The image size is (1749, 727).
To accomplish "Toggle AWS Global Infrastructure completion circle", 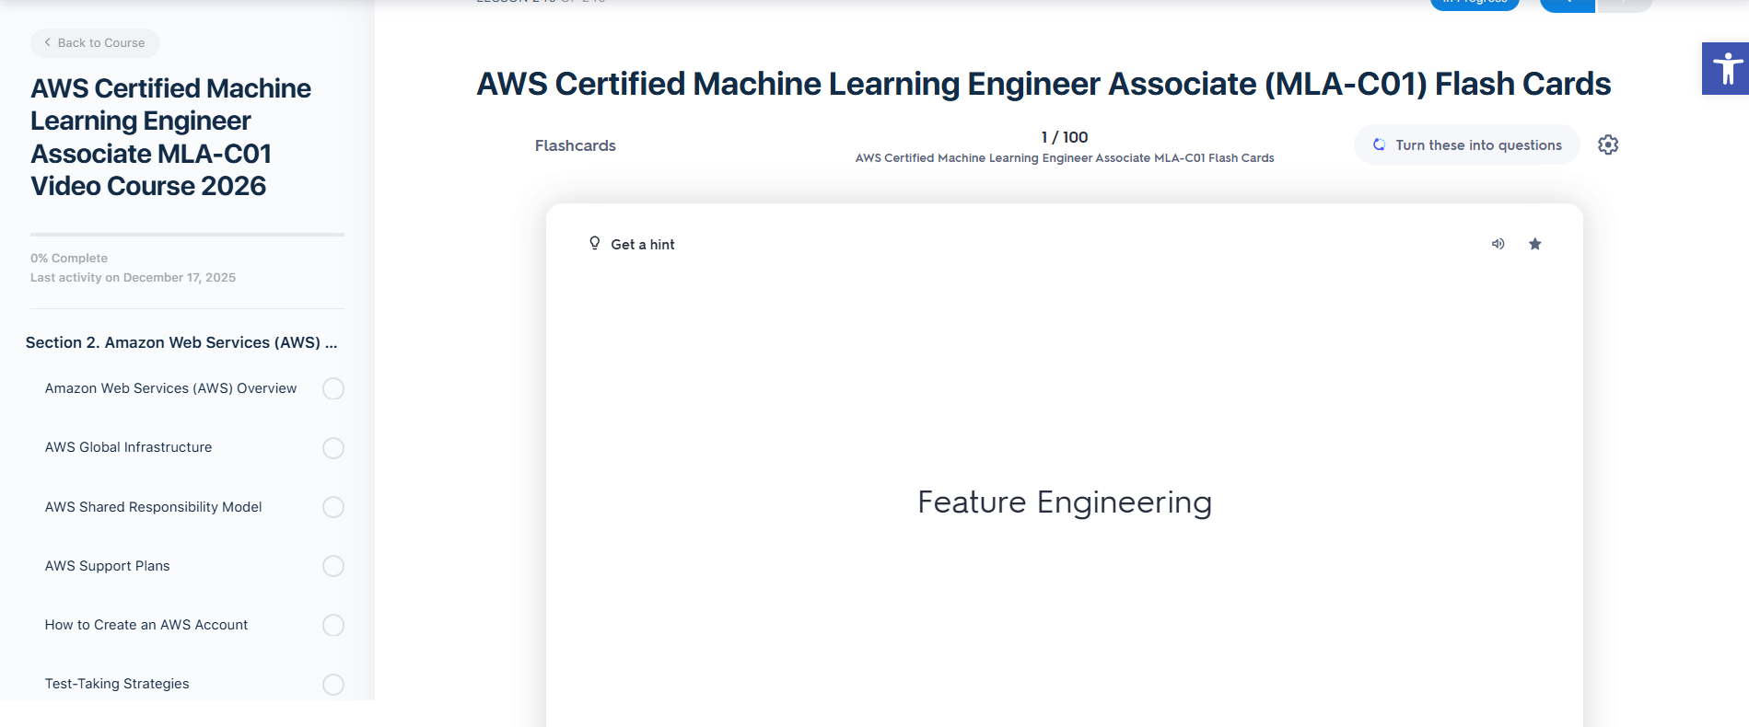I will [333, 448].
